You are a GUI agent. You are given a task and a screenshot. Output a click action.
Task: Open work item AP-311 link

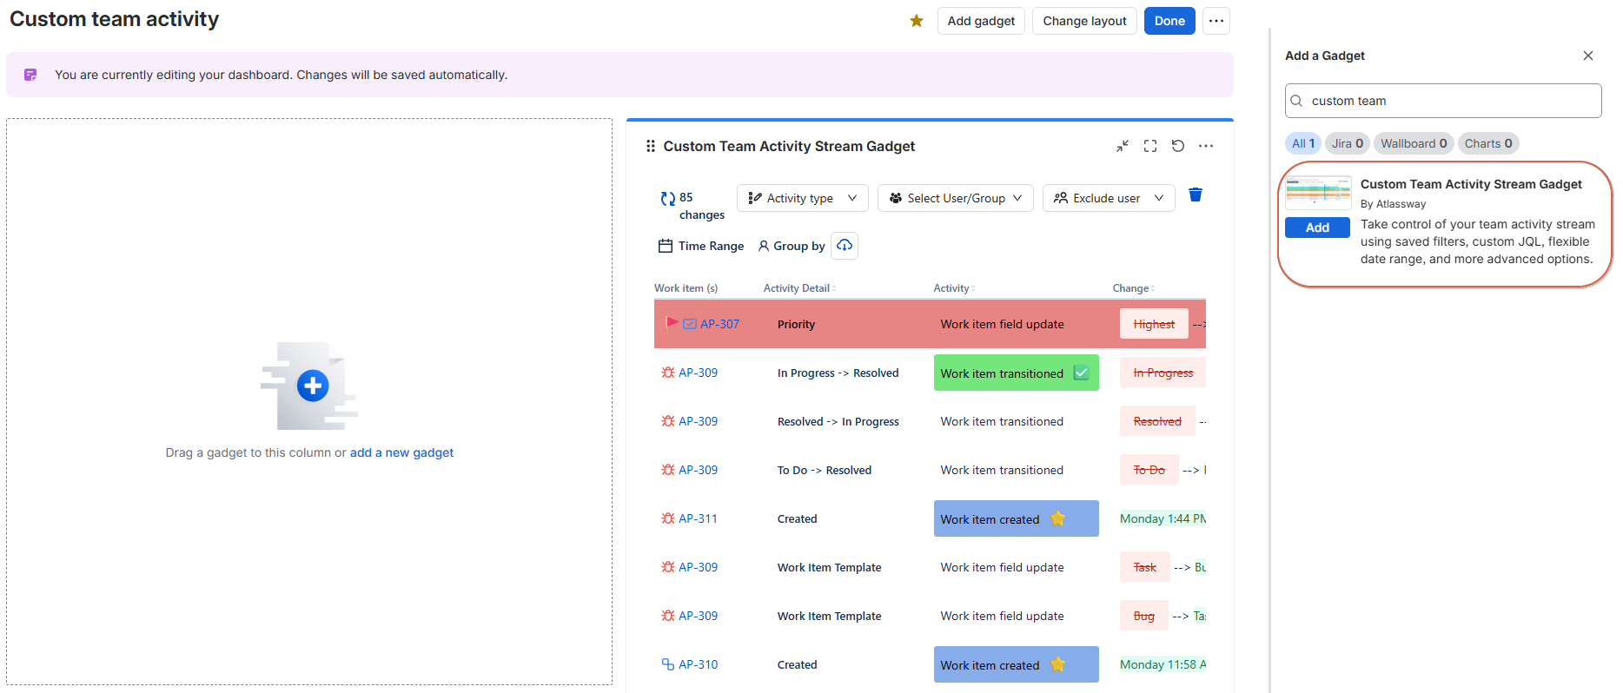click(x=698, y=518)
